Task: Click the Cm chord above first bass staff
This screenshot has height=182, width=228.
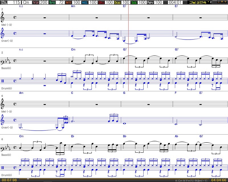Action: click(x=73, y=49)
